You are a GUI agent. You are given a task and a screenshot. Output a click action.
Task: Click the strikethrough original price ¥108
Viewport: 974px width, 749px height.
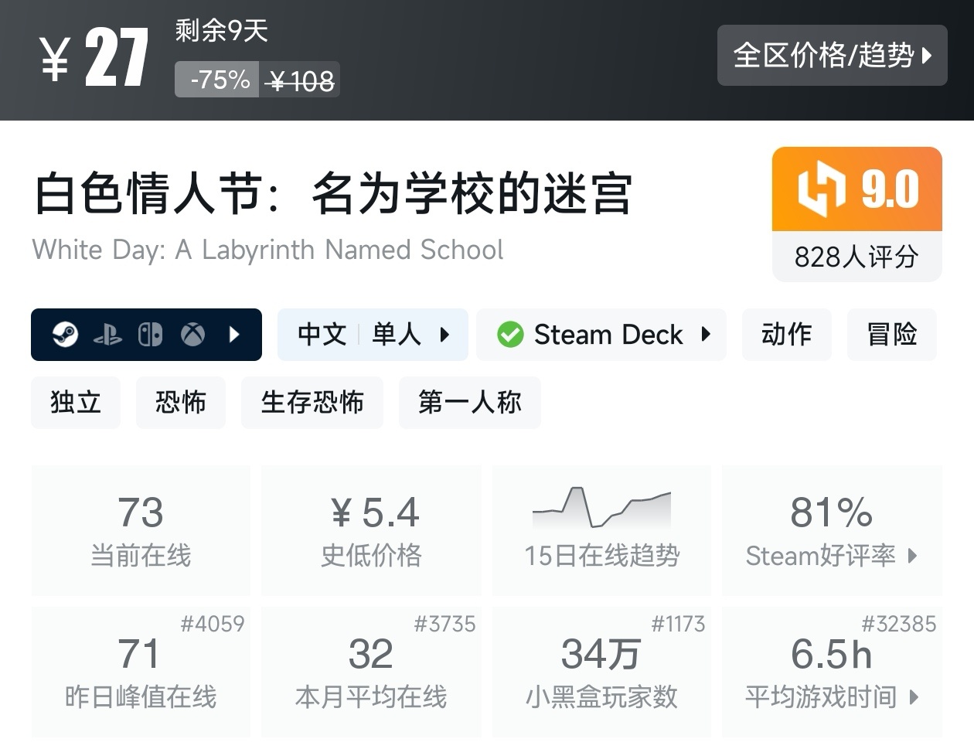[x=300, y=78]
